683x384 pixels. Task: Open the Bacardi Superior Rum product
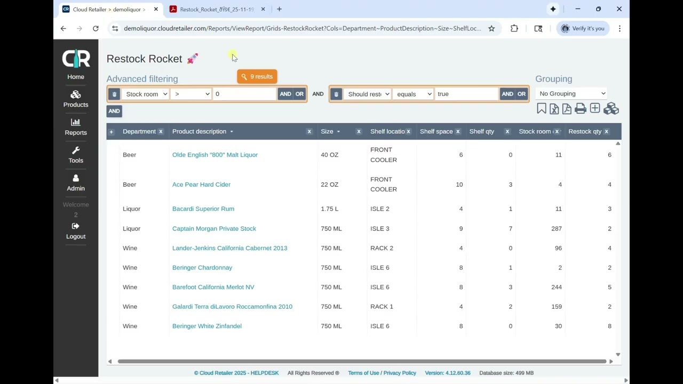[203, 209]
